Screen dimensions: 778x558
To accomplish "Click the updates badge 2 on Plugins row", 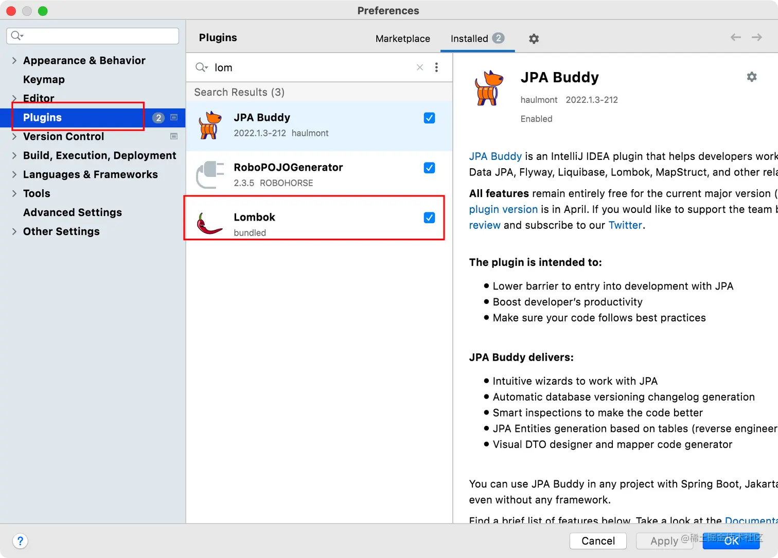I will (158, 118).
